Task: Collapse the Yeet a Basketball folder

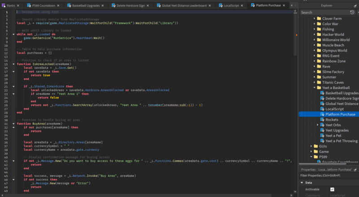Action: coord(314,88)
